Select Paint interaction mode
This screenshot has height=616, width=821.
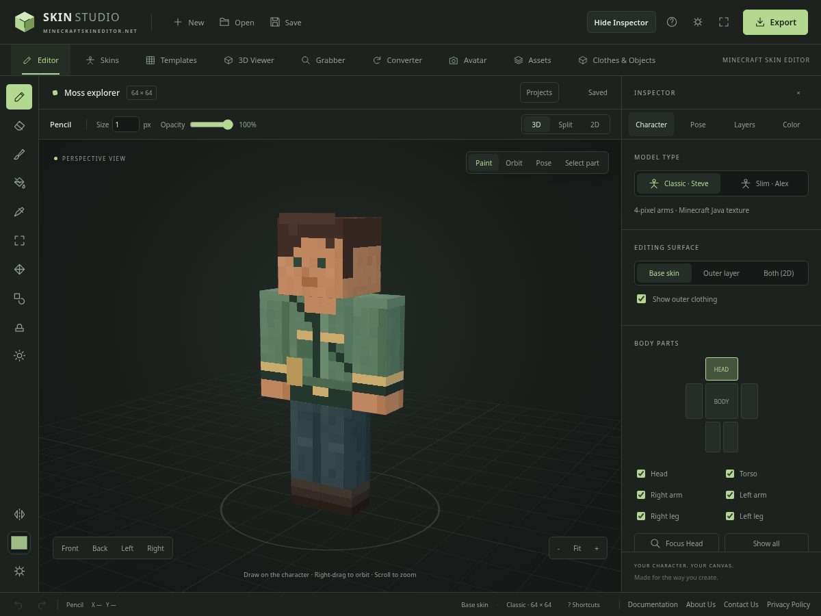[484, 163]
